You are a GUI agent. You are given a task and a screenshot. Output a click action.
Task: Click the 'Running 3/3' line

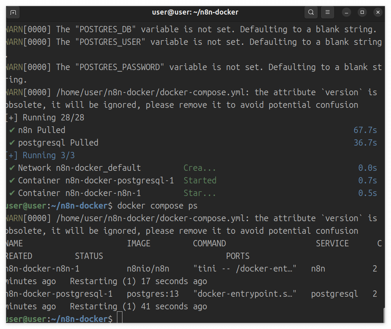click(x=41, y=155)
